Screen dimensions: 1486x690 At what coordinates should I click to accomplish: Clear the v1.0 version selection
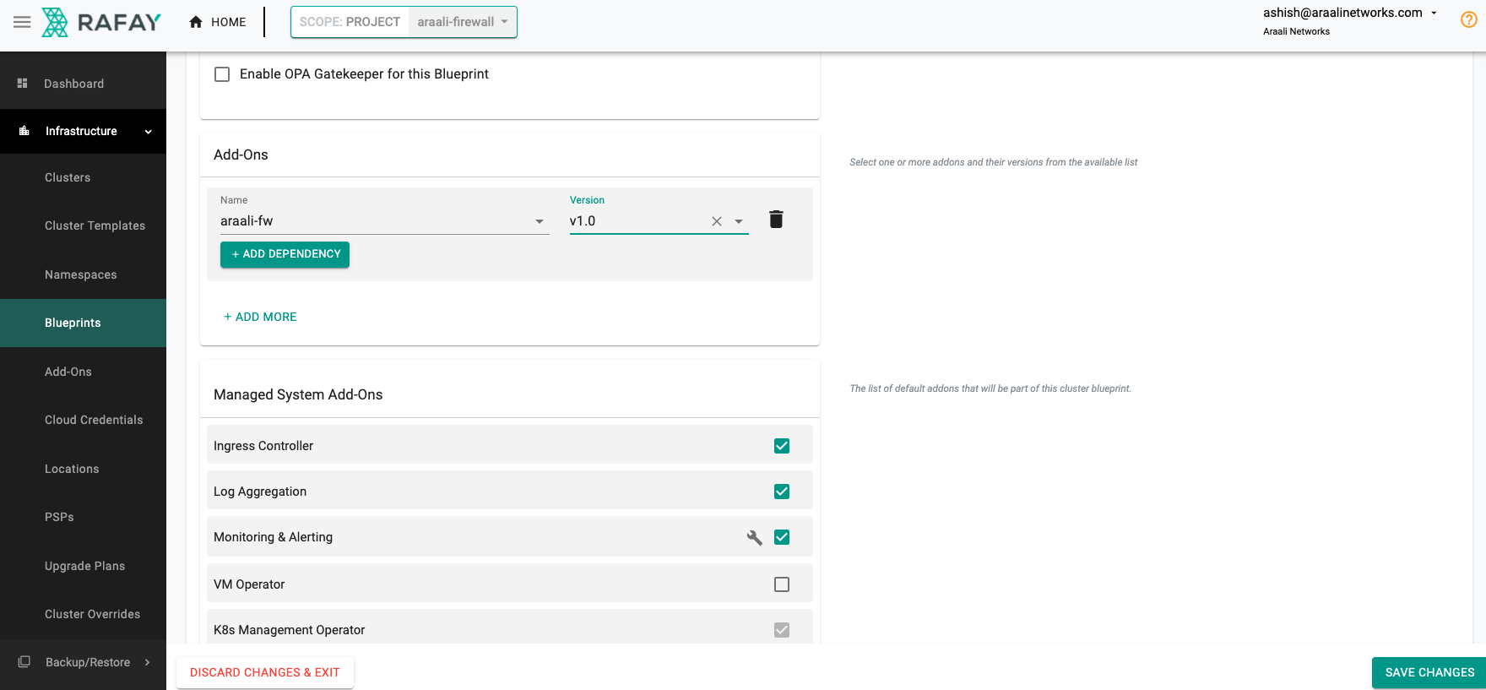pos(717,221)
